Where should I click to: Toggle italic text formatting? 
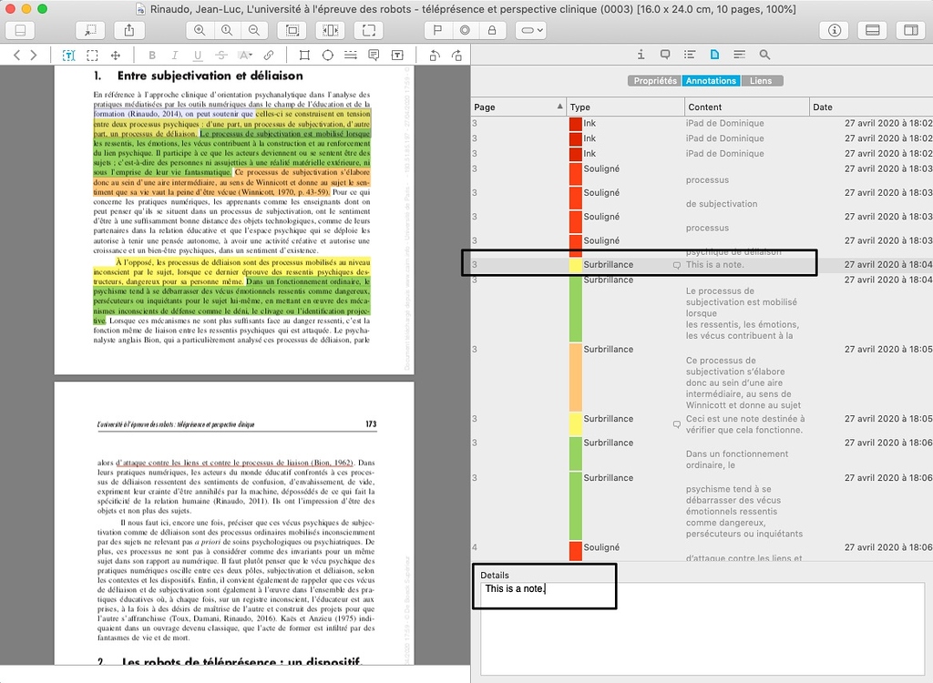tap(174, 55)
